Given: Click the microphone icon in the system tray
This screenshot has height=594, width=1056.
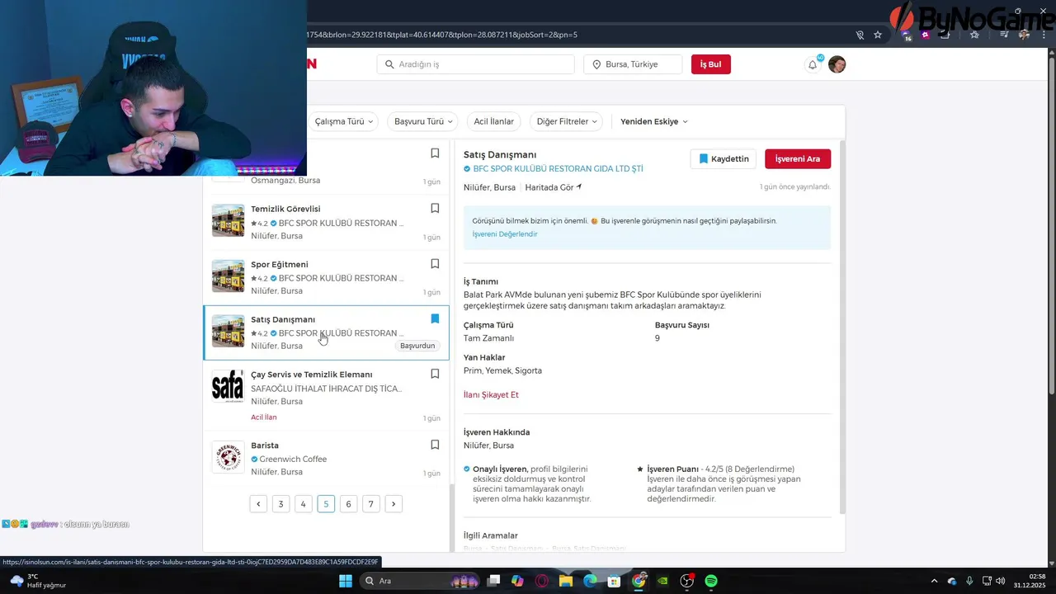Looking at the screenshot, I should [x=969, y=581].
